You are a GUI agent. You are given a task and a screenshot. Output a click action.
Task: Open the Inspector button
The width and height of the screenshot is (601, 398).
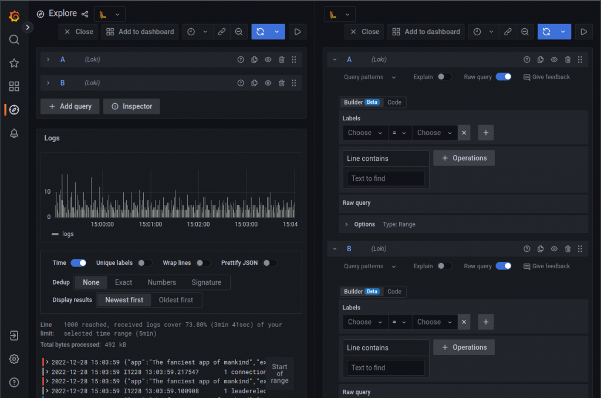[131, 106]
